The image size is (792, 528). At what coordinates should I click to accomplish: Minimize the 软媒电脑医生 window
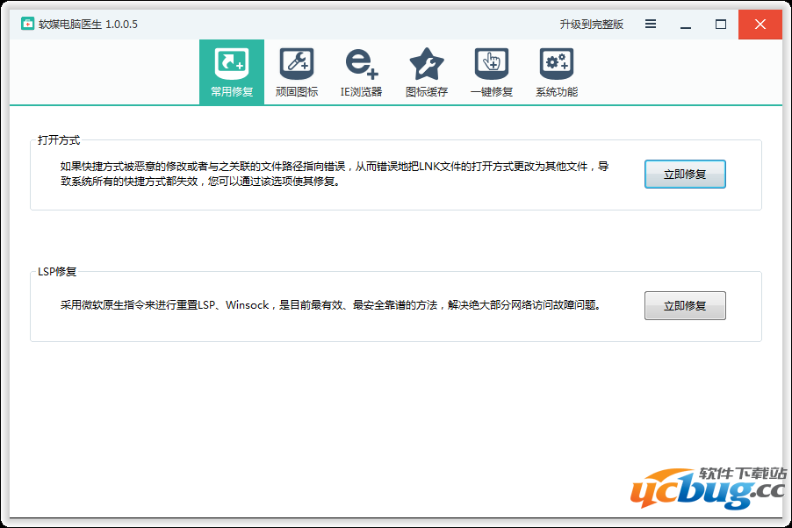click(x=686, y=24)
